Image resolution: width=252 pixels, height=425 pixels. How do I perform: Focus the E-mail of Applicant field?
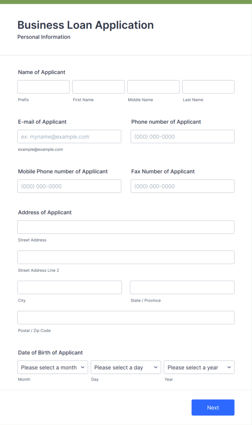click(69, 137)
